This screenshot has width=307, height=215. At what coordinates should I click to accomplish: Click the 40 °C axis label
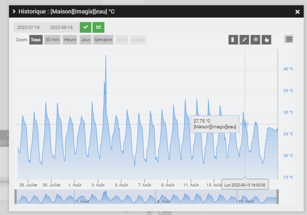click(x=288, y=69)
